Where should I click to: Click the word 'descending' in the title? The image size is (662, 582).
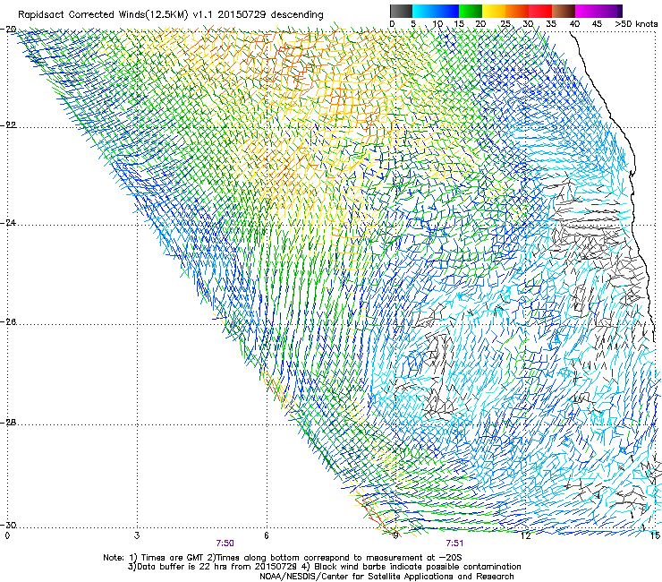click(297, 15)
